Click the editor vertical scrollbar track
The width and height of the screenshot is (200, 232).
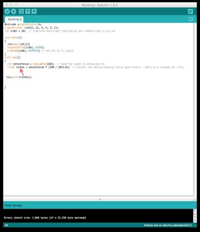(x=195, y=109)
